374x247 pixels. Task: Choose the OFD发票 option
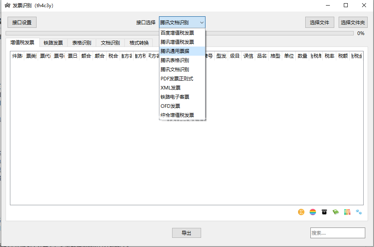pyautogui.click(x=182, y=106)
